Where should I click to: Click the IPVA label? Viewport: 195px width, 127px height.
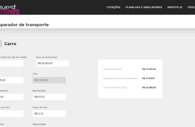click(x=35, y=74)
